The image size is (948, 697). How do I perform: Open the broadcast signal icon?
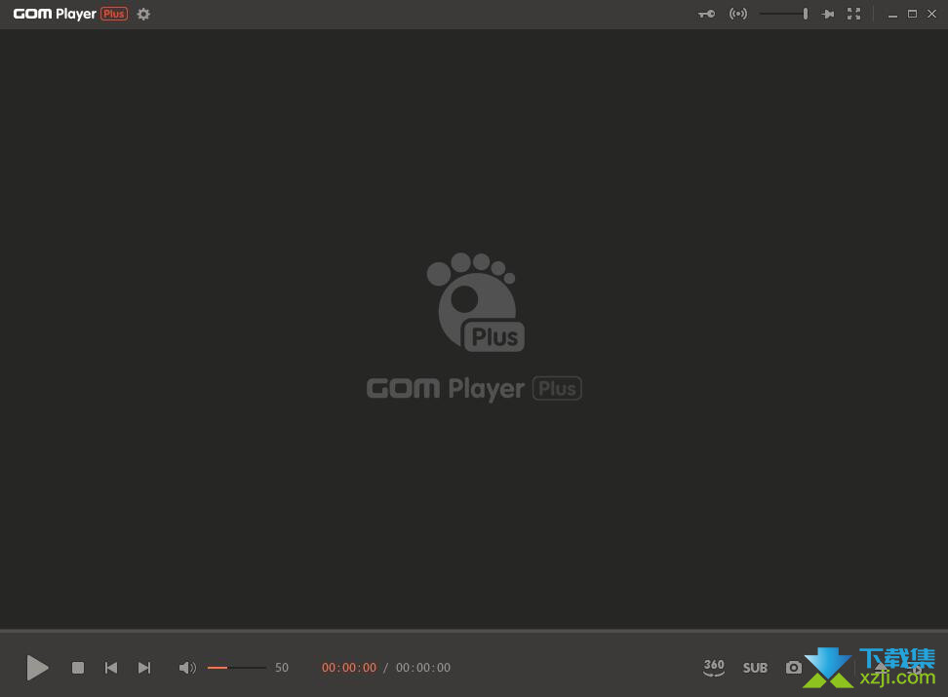coord(738,14)
